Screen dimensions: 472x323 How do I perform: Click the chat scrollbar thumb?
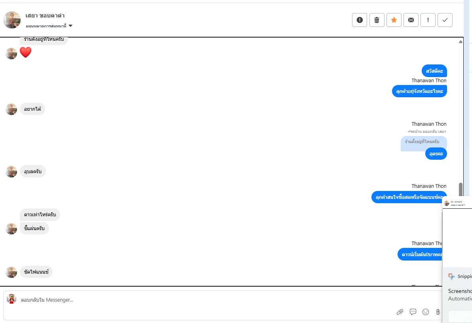click(x=461, y=189)
